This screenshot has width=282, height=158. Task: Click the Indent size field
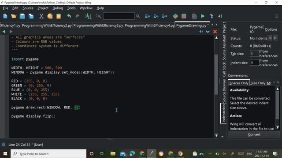point(254,63)
